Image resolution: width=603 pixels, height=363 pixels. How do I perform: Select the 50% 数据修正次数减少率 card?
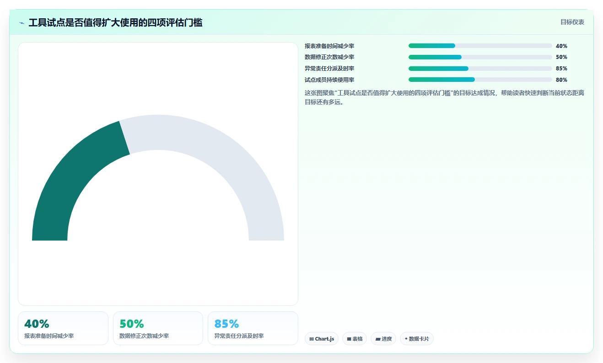[x=158, y=328]
